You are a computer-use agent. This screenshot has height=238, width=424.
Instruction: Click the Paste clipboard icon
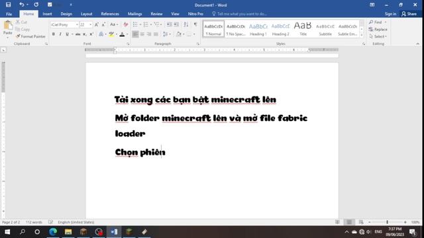7,26
